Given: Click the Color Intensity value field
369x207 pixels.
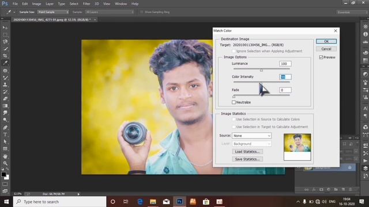Looking at the screenshot, I should tap(285, 76).
